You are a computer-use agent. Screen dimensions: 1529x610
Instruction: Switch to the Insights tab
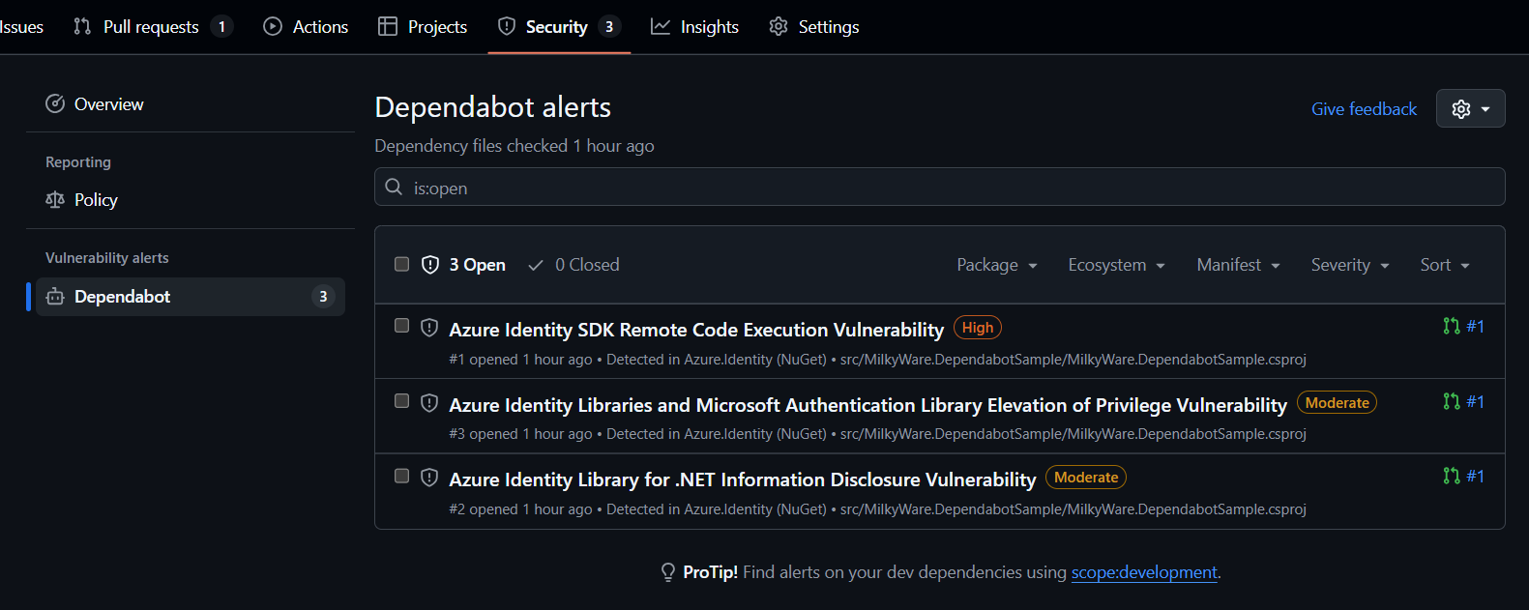pyautogui.click(x=694, y=27)
